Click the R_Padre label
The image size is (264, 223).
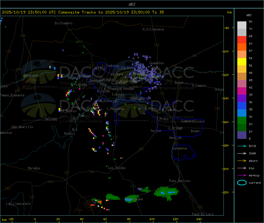coord(168,110)
